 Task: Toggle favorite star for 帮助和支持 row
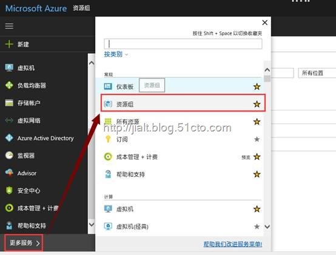point(257,174)
